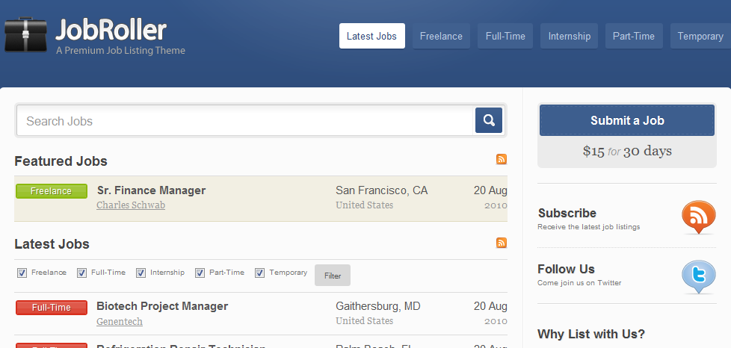Image resolution: width=731 pixels, height=348 pixels.
Task: Uncheck the Freelance filter checkbox
Action: click(x=22, y=273)
